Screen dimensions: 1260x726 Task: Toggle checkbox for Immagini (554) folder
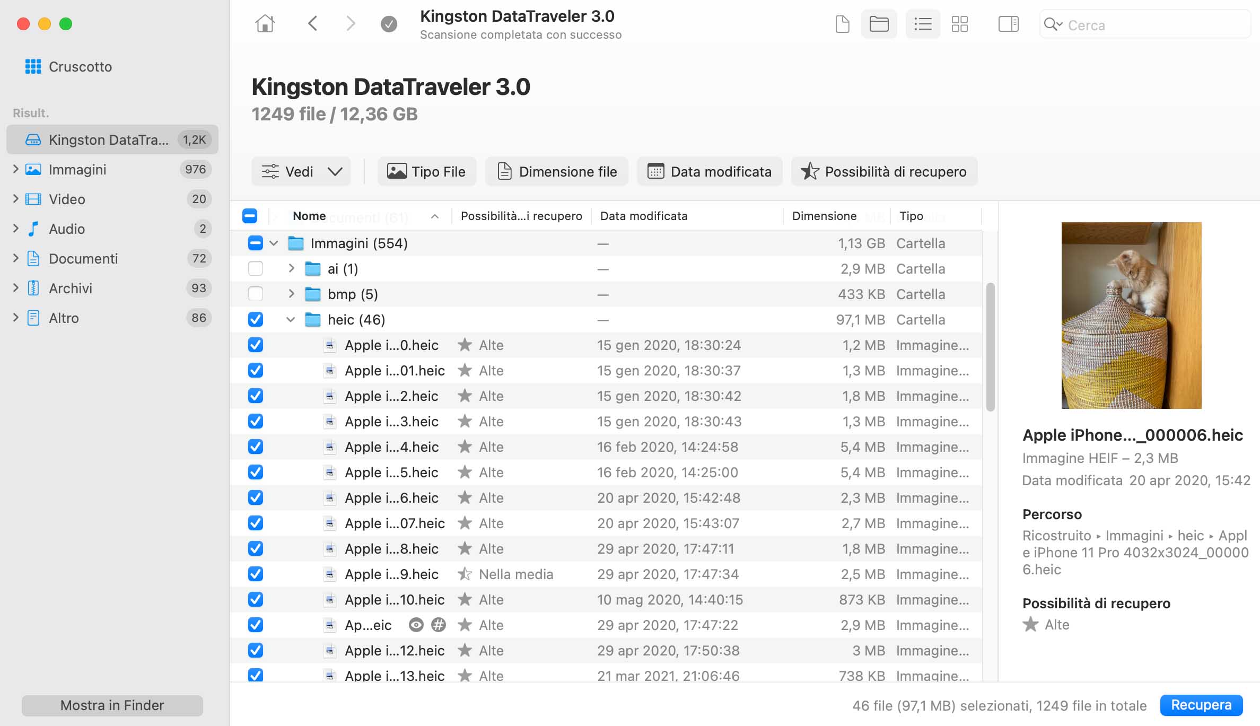(256, 243)
